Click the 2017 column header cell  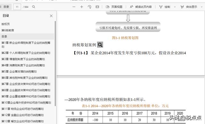(x=140, y=113)
